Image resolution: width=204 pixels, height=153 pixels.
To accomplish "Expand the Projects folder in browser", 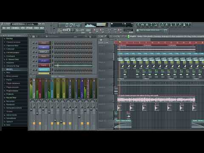I will [10, 94].
